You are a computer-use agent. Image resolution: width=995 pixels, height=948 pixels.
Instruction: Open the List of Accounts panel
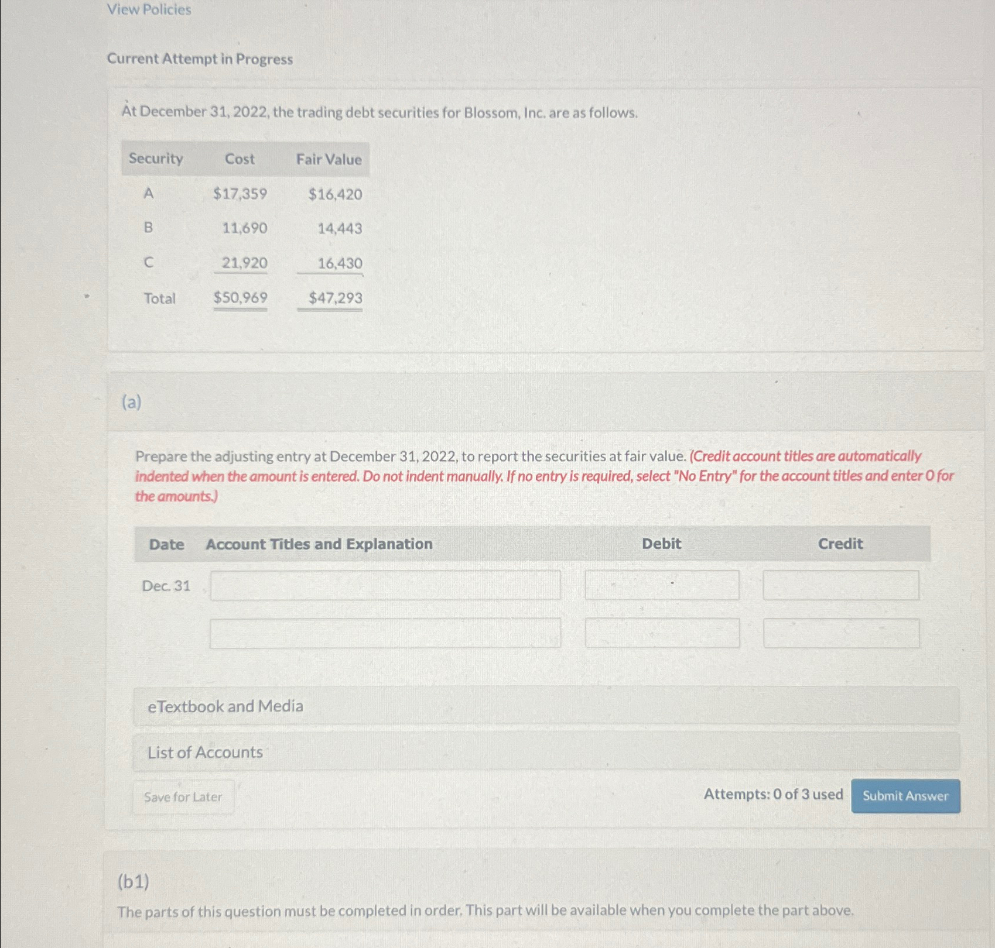tap(204, 752)
